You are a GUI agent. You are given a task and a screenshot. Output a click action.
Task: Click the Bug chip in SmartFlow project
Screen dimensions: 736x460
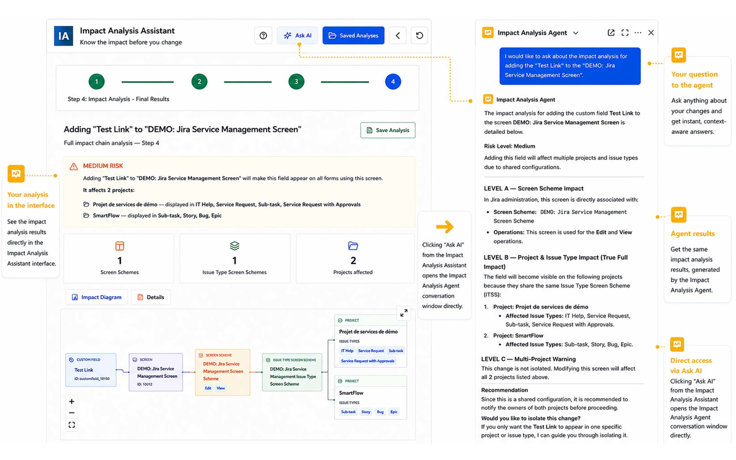(380, 412)
